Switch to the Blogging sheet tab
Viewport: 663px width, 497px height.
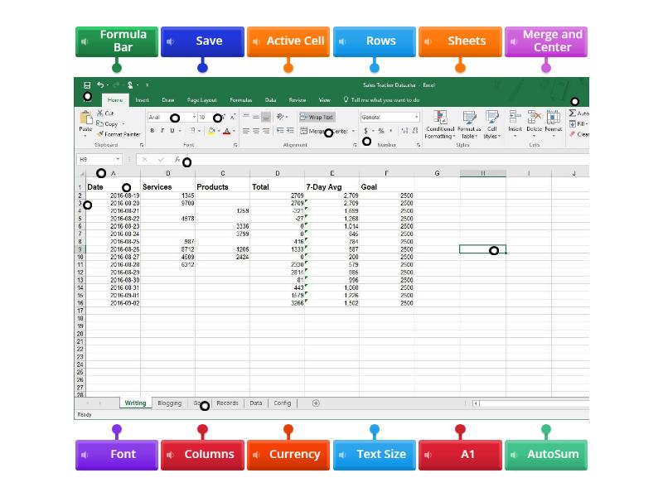point(169,403)
